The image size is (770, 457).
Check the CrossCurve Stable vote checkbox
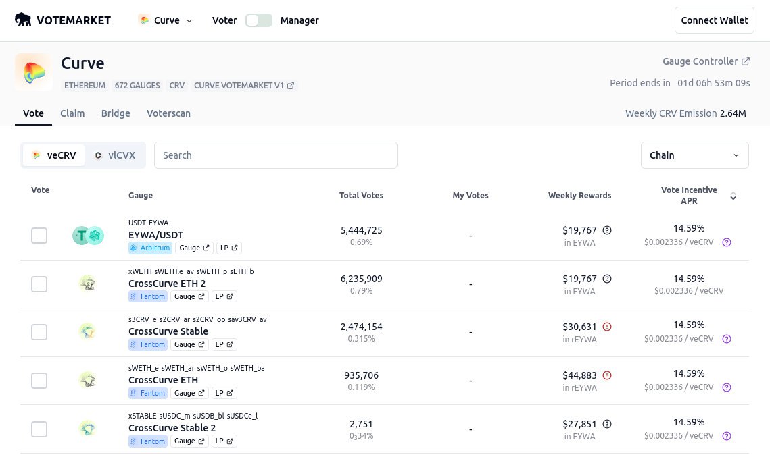point(39,332)
